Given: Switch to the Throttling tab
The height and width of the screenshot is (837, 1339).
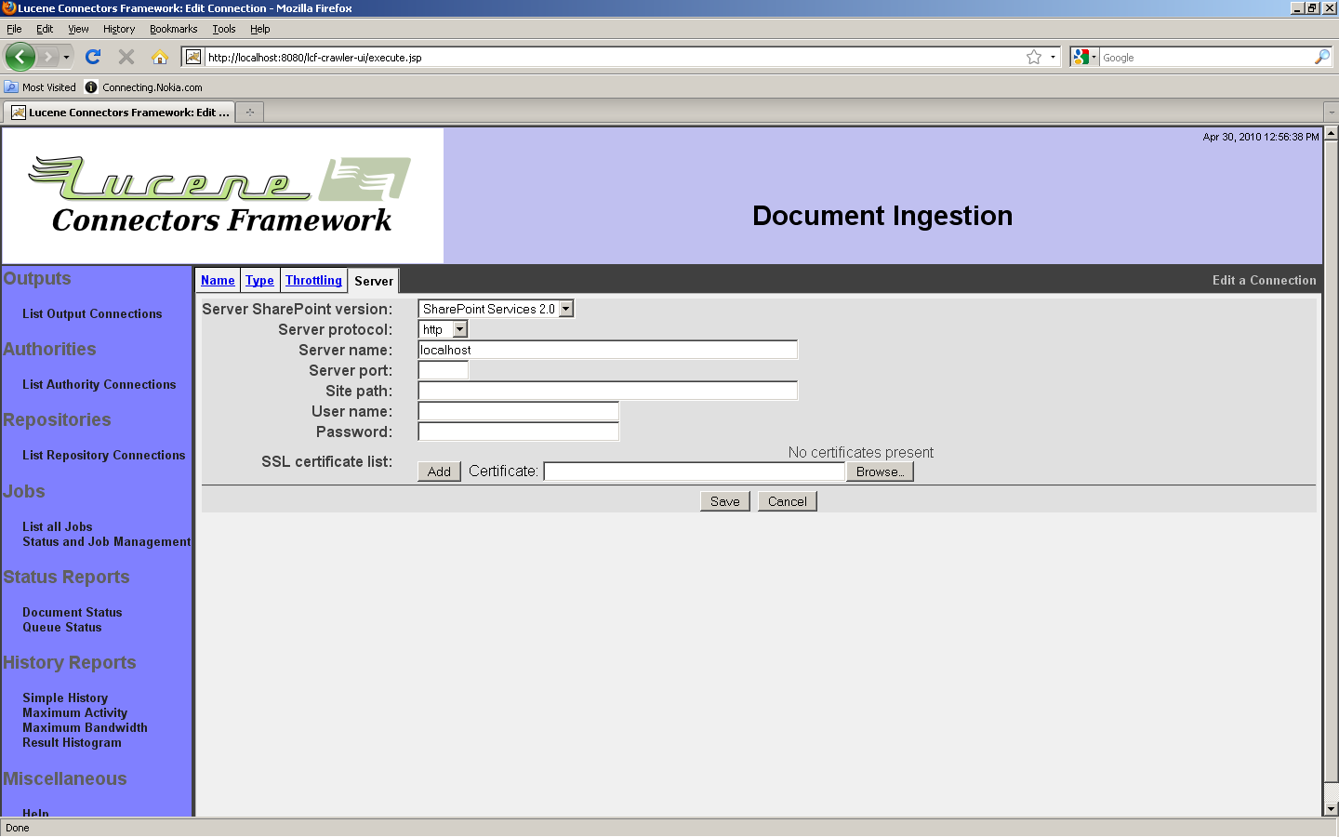Looking at the screenshot, I should coord(313,281).
